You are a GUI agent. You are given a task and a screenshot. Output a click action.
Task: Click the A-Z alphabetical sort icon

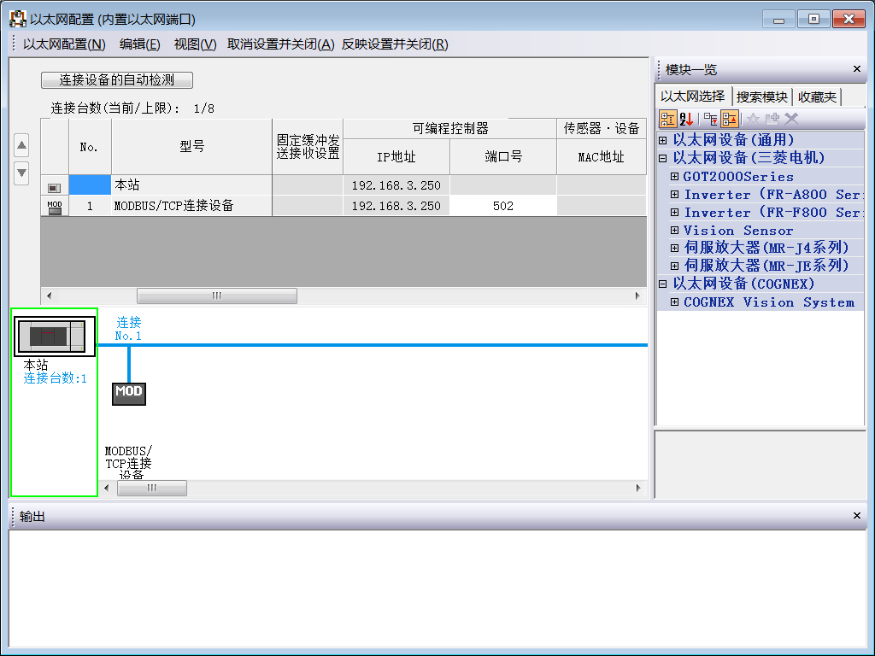tap(686, 120)
